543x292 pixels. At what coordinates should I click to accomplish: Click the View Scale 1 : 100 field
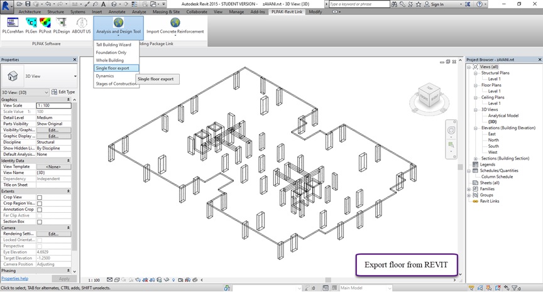53,105
